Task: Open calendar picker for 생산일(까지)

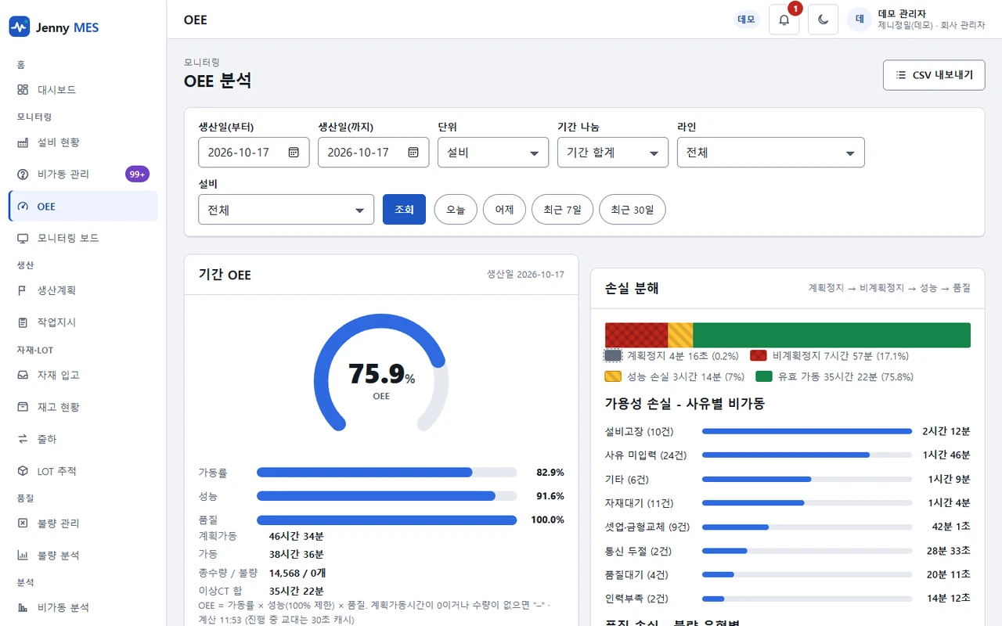Action: point(413,153)
